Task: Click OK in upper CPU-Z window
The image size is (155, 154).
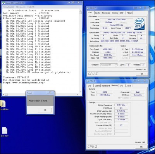Action: [142, 74]
